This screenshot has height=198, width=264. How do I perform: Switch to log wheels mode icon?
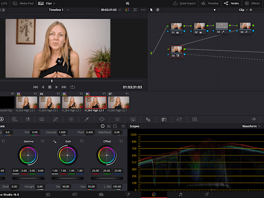point(115,126)
